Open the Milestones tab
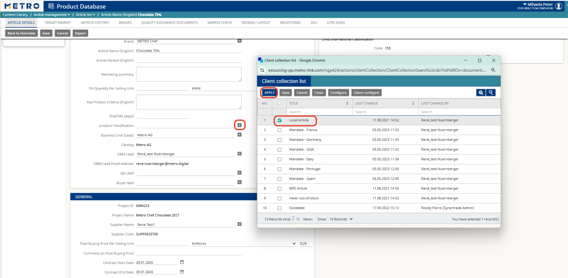 290,23
